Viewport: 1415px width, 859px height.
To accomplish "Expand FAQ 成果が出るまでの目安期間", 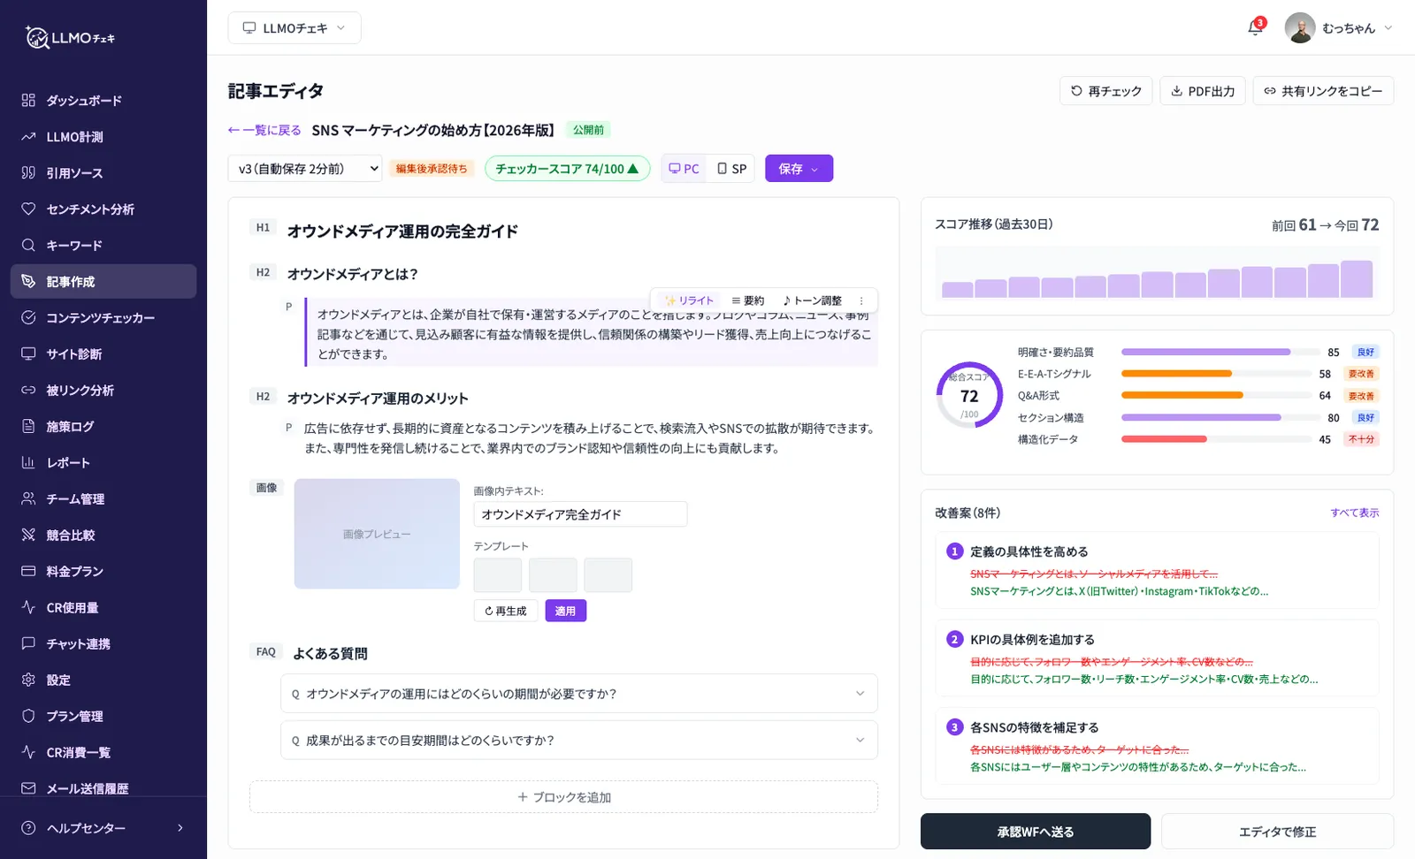I will 579,741.
